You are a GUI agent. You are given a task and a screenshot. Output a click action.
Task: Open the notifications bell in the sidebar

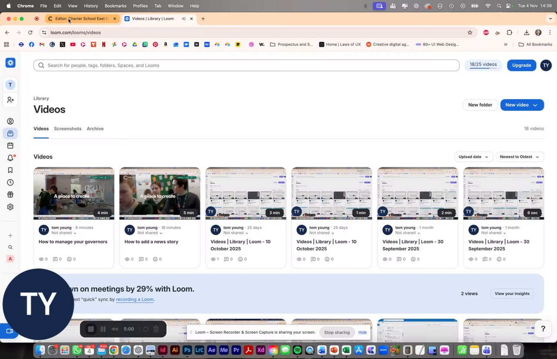pyautogui.click(x=10, y=158)
